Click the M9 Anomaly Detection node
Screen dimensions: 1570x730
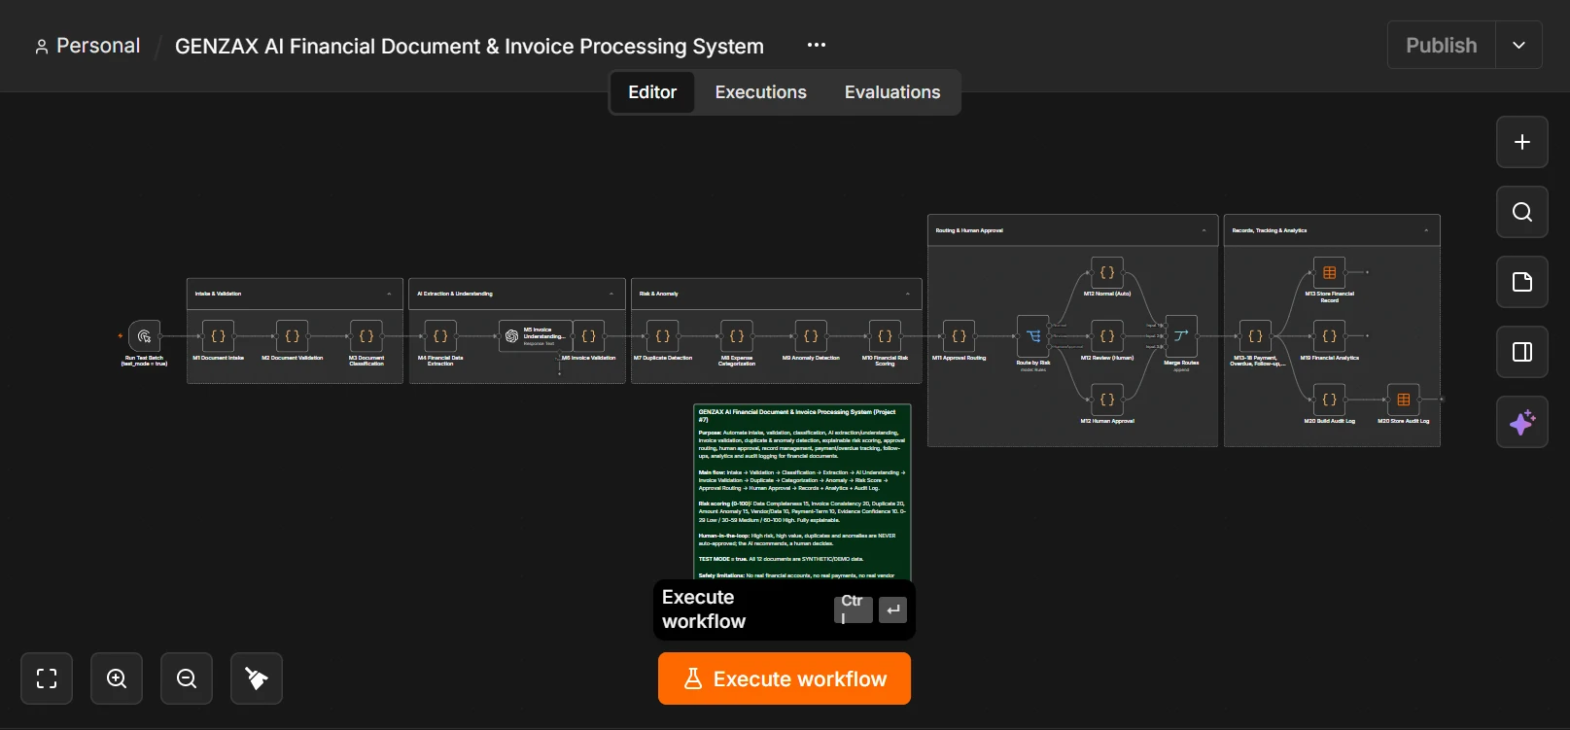[811, 336]
